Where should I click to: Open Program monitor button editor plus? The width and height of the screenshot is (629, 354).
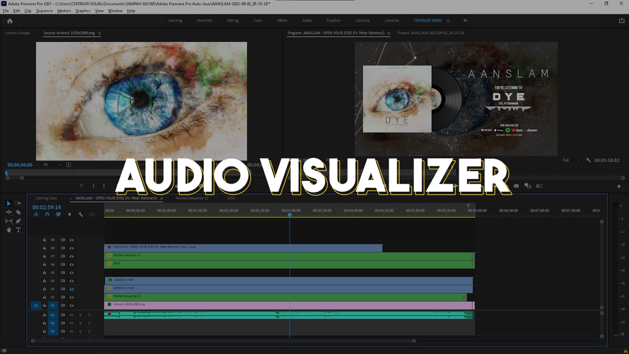tap(619, 186)
